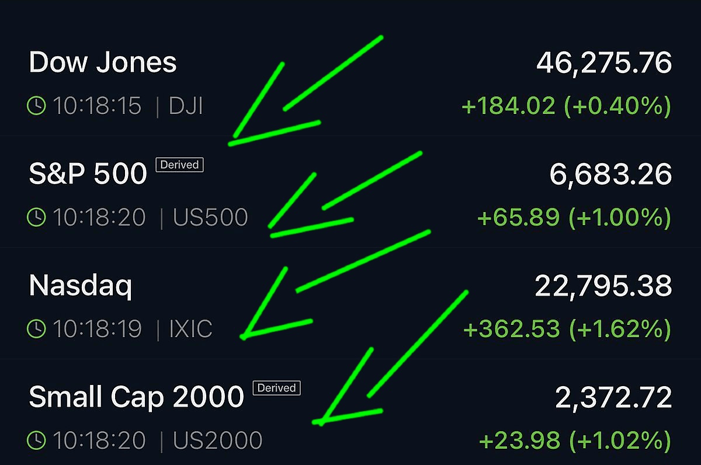
Task: Click the clock icon beside Dow Jones time
Action: coord(37,106)
